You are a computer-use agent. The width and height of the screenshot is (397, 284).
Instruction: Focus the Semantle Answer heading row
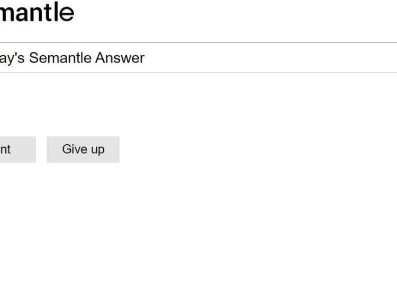pyautogui.click(x=198, y=58)
